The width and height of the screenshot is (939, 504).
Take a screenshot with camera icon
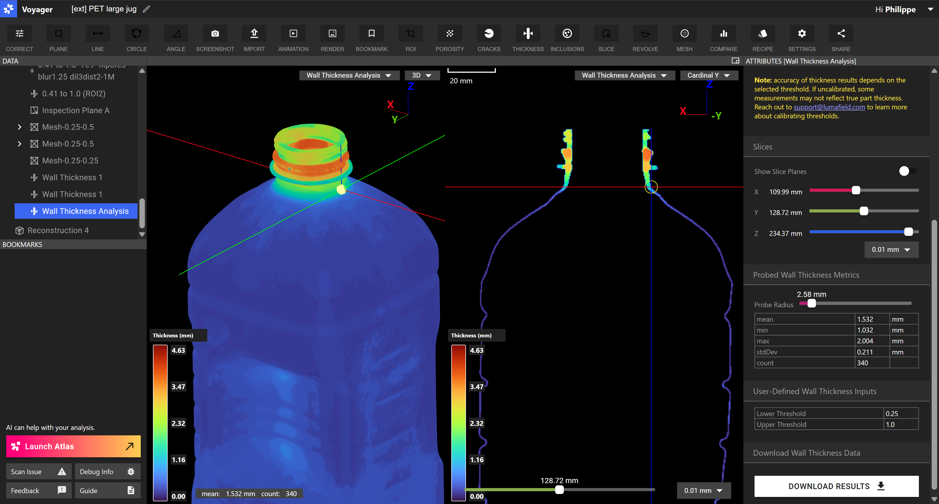point(215,33)
